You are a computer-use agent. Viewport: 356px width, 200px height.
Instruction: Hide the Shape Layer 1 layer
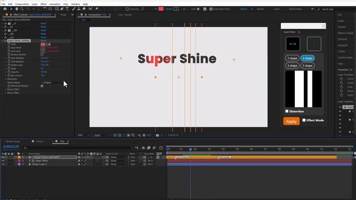coord(3,164)
